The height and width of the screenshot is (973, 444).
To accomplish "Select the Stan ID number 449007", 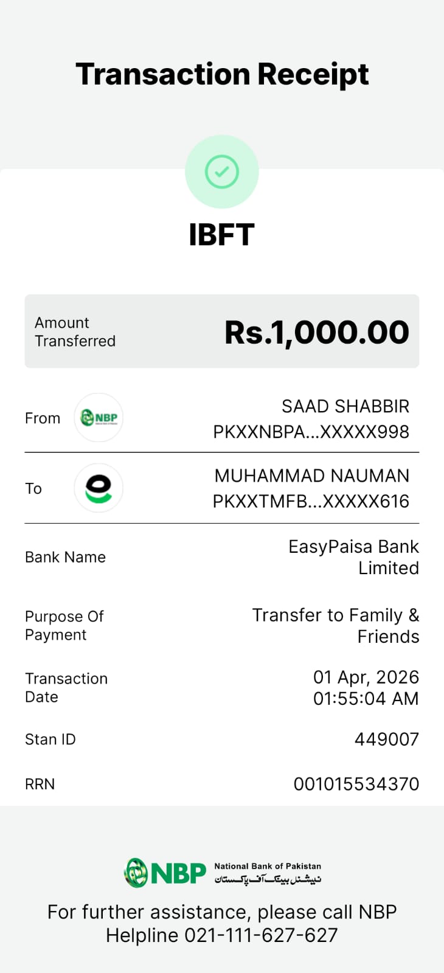I will point(386,739).
